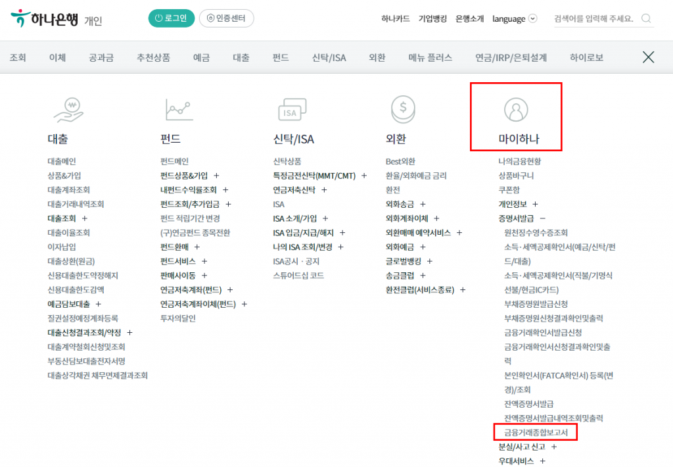Open 금융거래종합보고서 link
Viewport: 673px width, 467px height.
(536, 433)
